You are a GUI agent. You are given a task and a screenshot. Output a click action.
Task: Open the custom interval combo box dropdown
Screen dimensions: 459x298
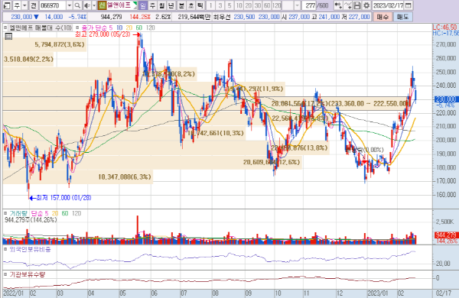(x=297, y=5)
